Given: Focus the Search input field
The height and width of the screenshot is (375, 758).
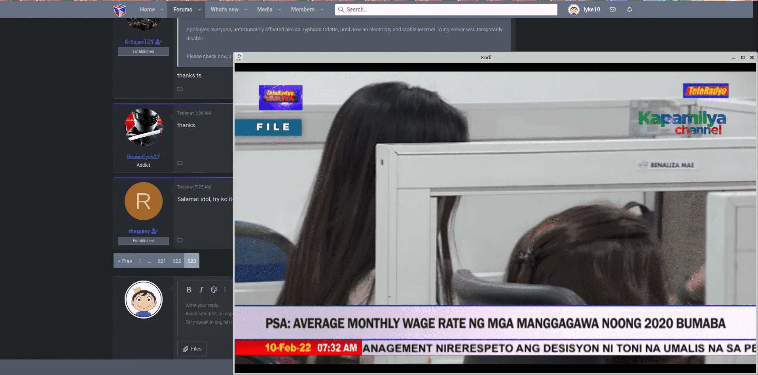Looking at the screenshot, I should pos(446,9).
